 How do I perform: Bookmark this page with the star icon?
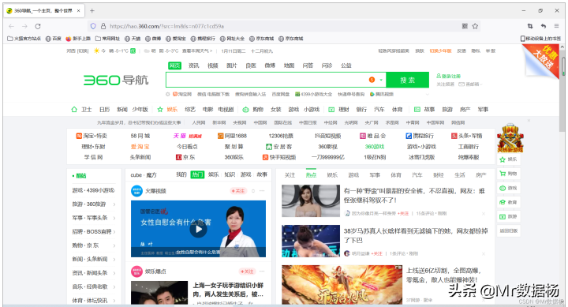[x=475, y=26]
